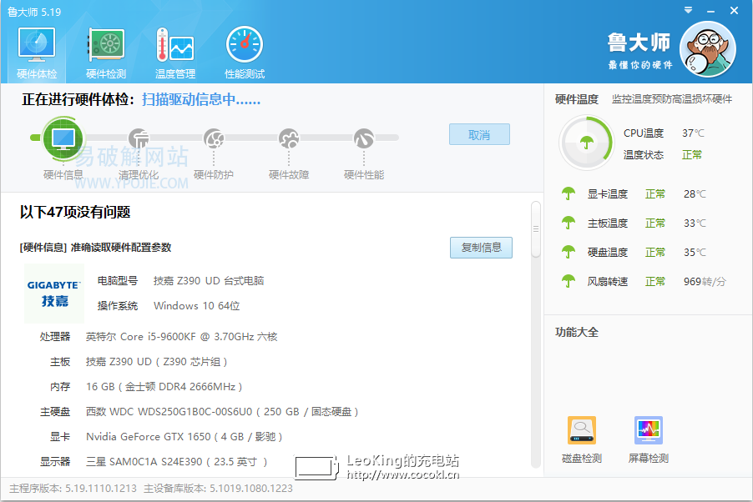Click the GIGABYTE 技嘉 brand logo
This screenshot has width=753, height=502.
53,294
